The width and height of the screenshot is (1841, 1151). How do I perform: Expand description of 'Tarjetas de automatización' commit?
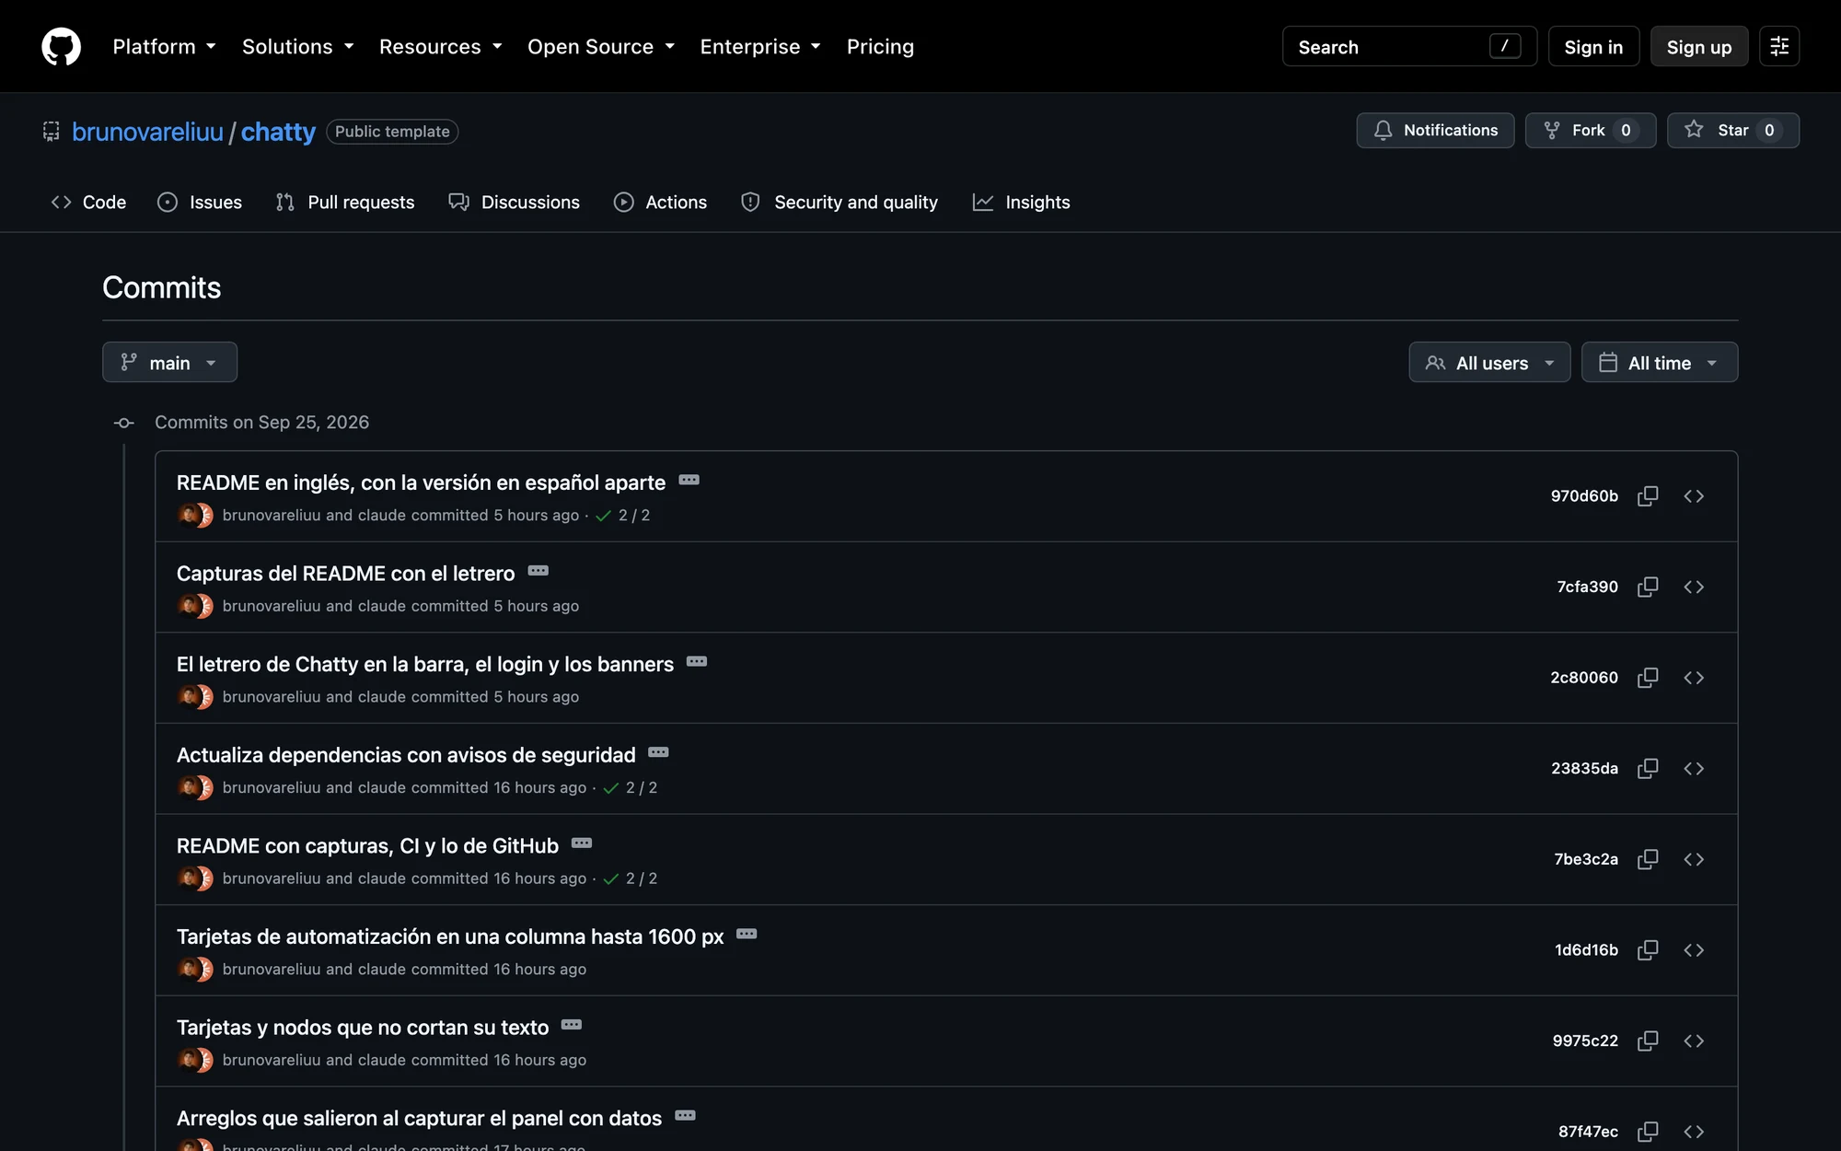[x=747, y=934]
